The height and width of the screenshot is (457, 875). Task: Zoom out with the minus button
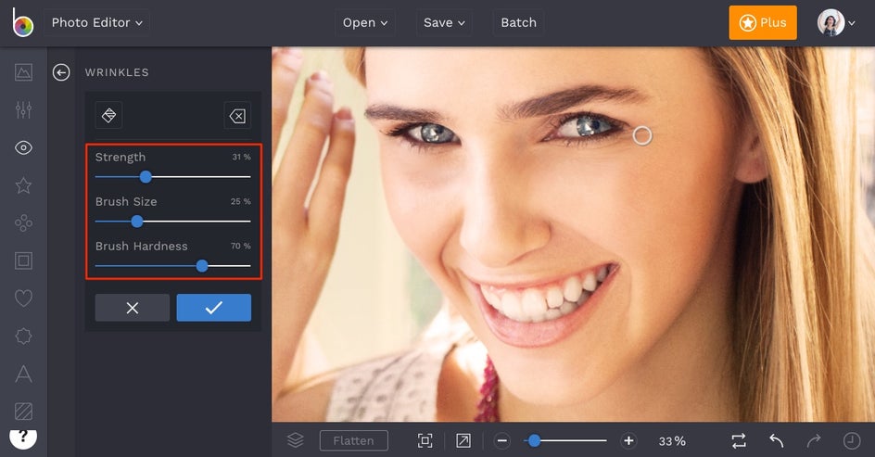[501, 441]
